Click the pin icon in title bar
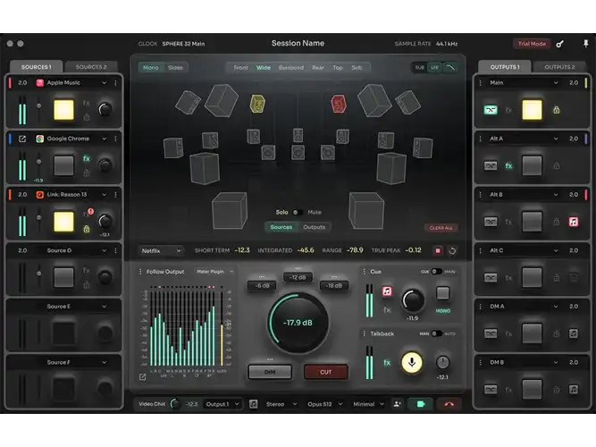Viewport: 596px width, 447px height. (586, 44)
